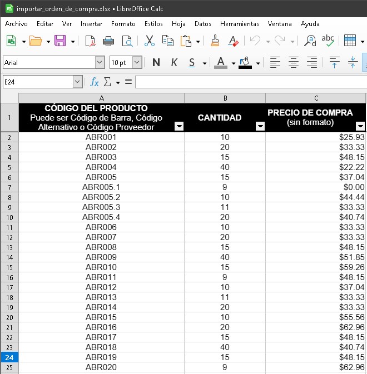
Task: Expand the font size dropdown
Action: click(x=137, y=62)
